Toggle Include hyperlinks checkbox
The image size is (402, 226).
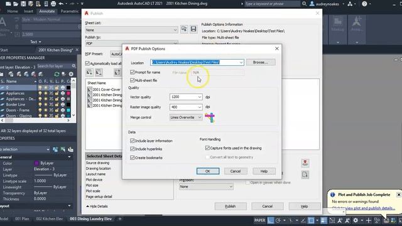click(x=133, y=149)
